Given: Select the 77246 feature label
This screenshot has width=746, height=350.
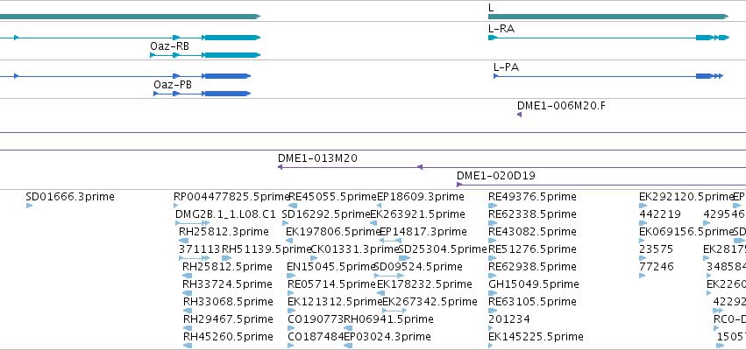Looking at the screenshot, I should [x=656, y=267].
